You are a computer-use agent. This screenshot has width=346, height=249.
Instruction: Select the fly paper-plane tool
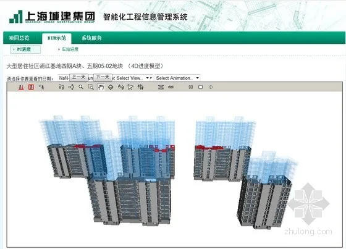[130, 87]
